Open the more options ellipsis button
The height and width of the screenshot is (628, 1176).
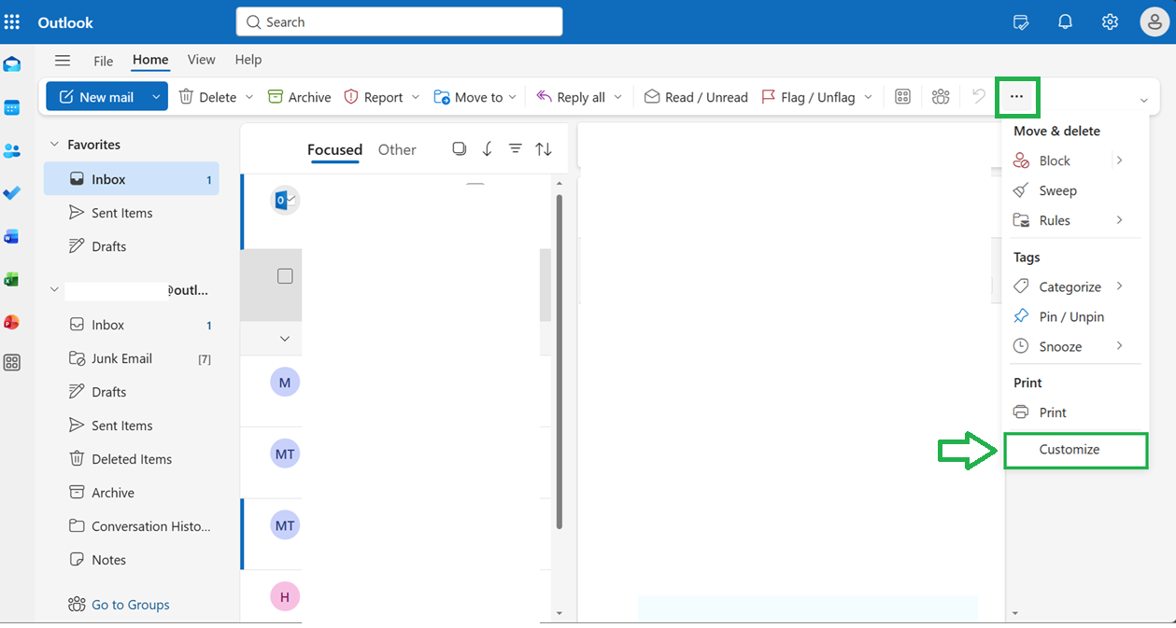pyautogui.click(x=1017, y=97)
